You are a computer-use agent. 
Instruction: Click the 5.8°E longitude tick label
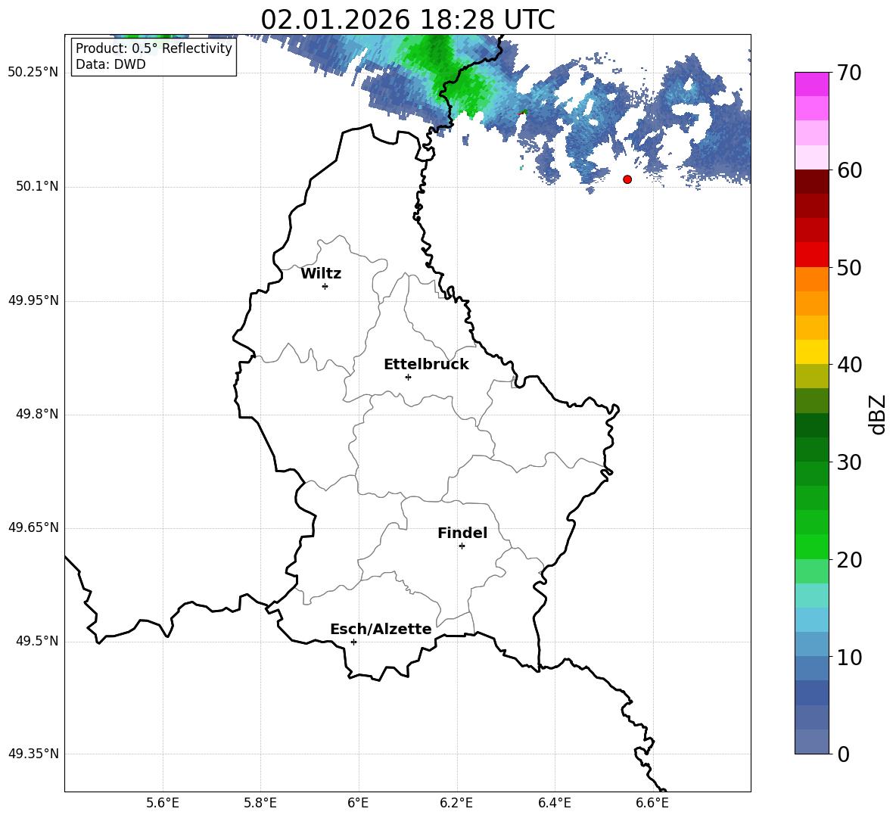(260, 803)
